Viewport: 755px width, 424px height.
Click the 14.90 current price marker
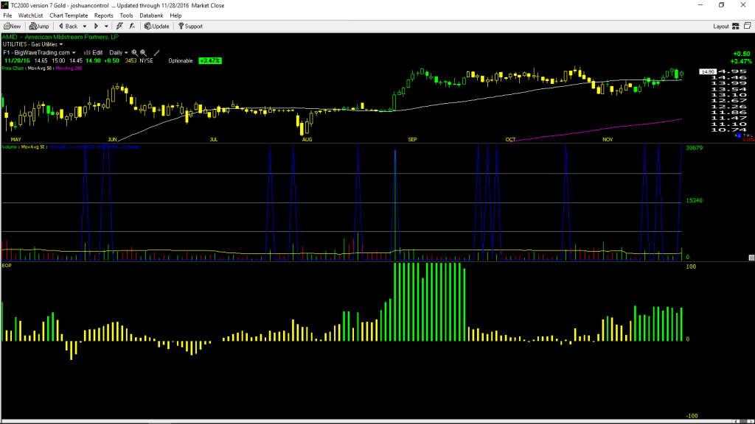click(708, 71)
